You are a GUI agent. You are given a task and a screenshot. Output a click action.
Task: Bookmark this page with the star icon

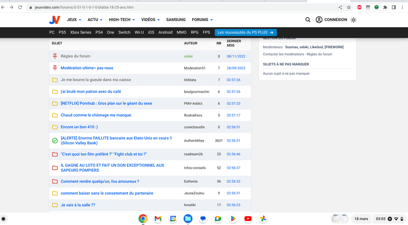point(349,7)
